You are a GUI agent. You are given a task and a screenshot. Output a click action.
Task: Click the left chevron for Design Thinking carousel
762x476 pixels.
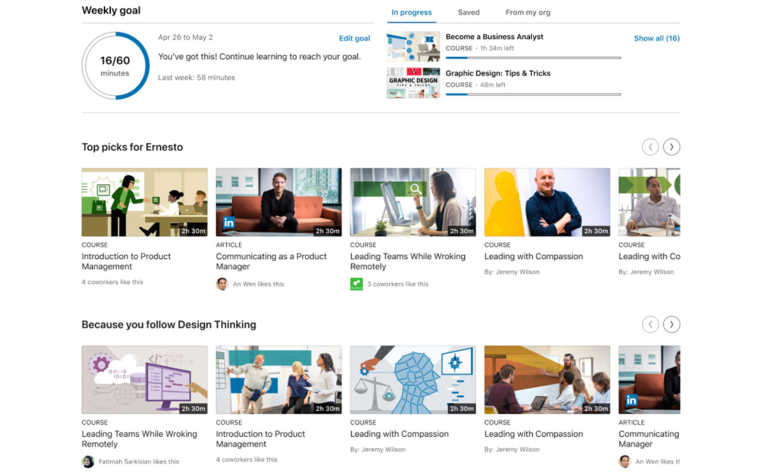point(650,325)
